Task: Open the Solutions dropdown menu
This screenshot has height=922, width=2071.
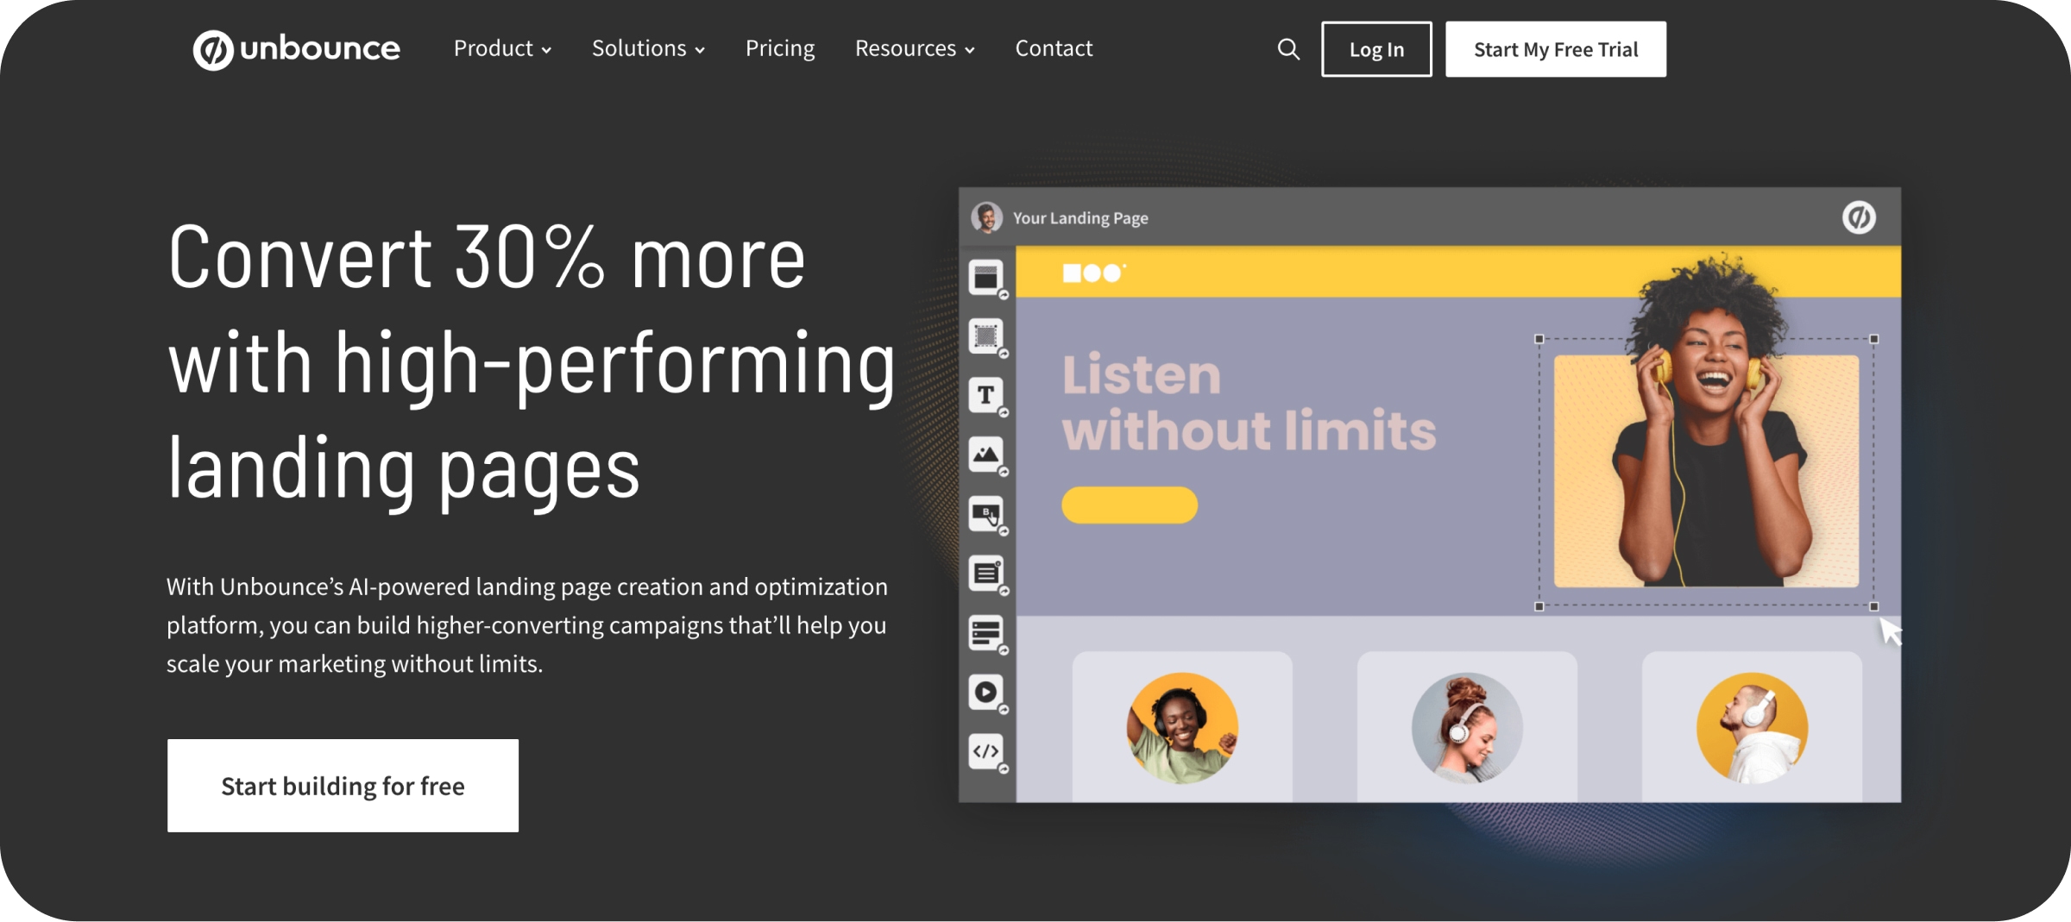Action: pos(648,48)
